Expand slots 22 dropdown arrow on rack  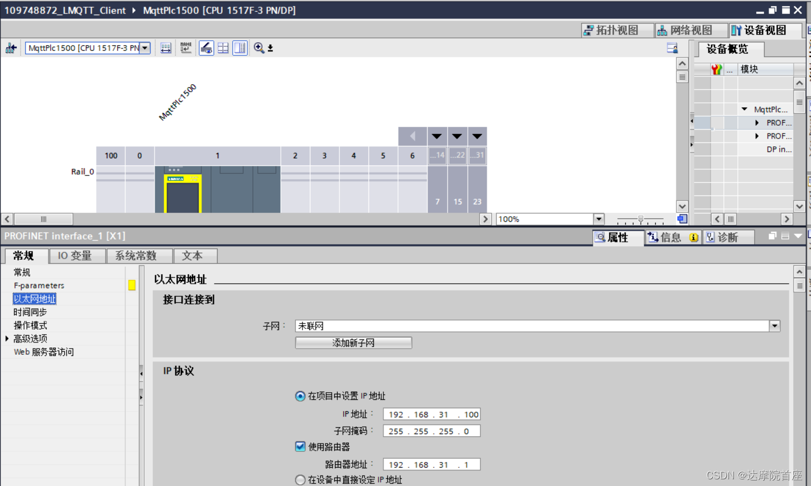[457, 136]
